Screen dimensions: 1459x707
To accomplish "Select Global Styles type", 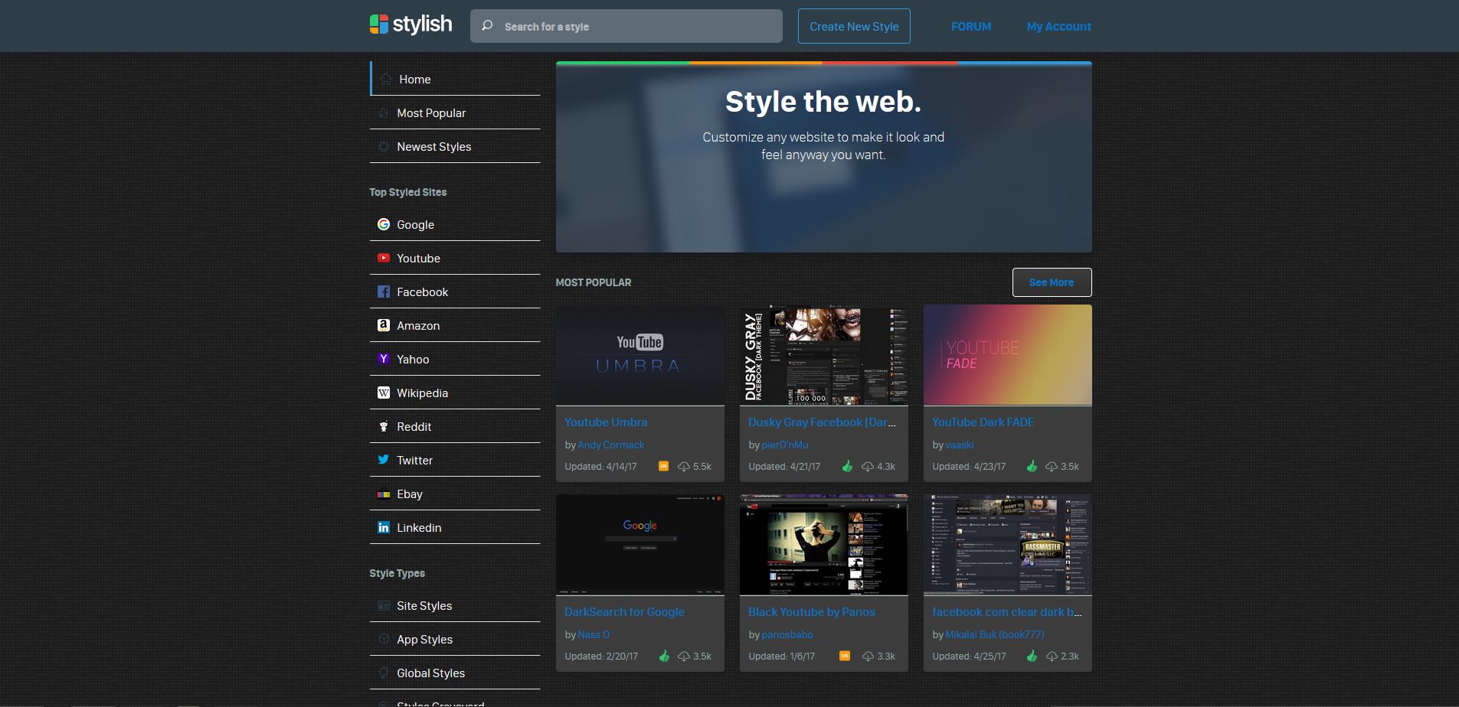I will click(455, 673).
